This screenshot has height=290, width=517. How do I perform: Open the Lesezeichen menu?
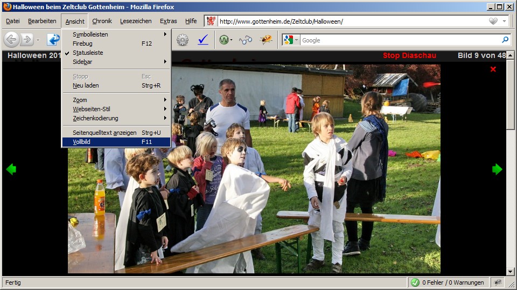136,21
